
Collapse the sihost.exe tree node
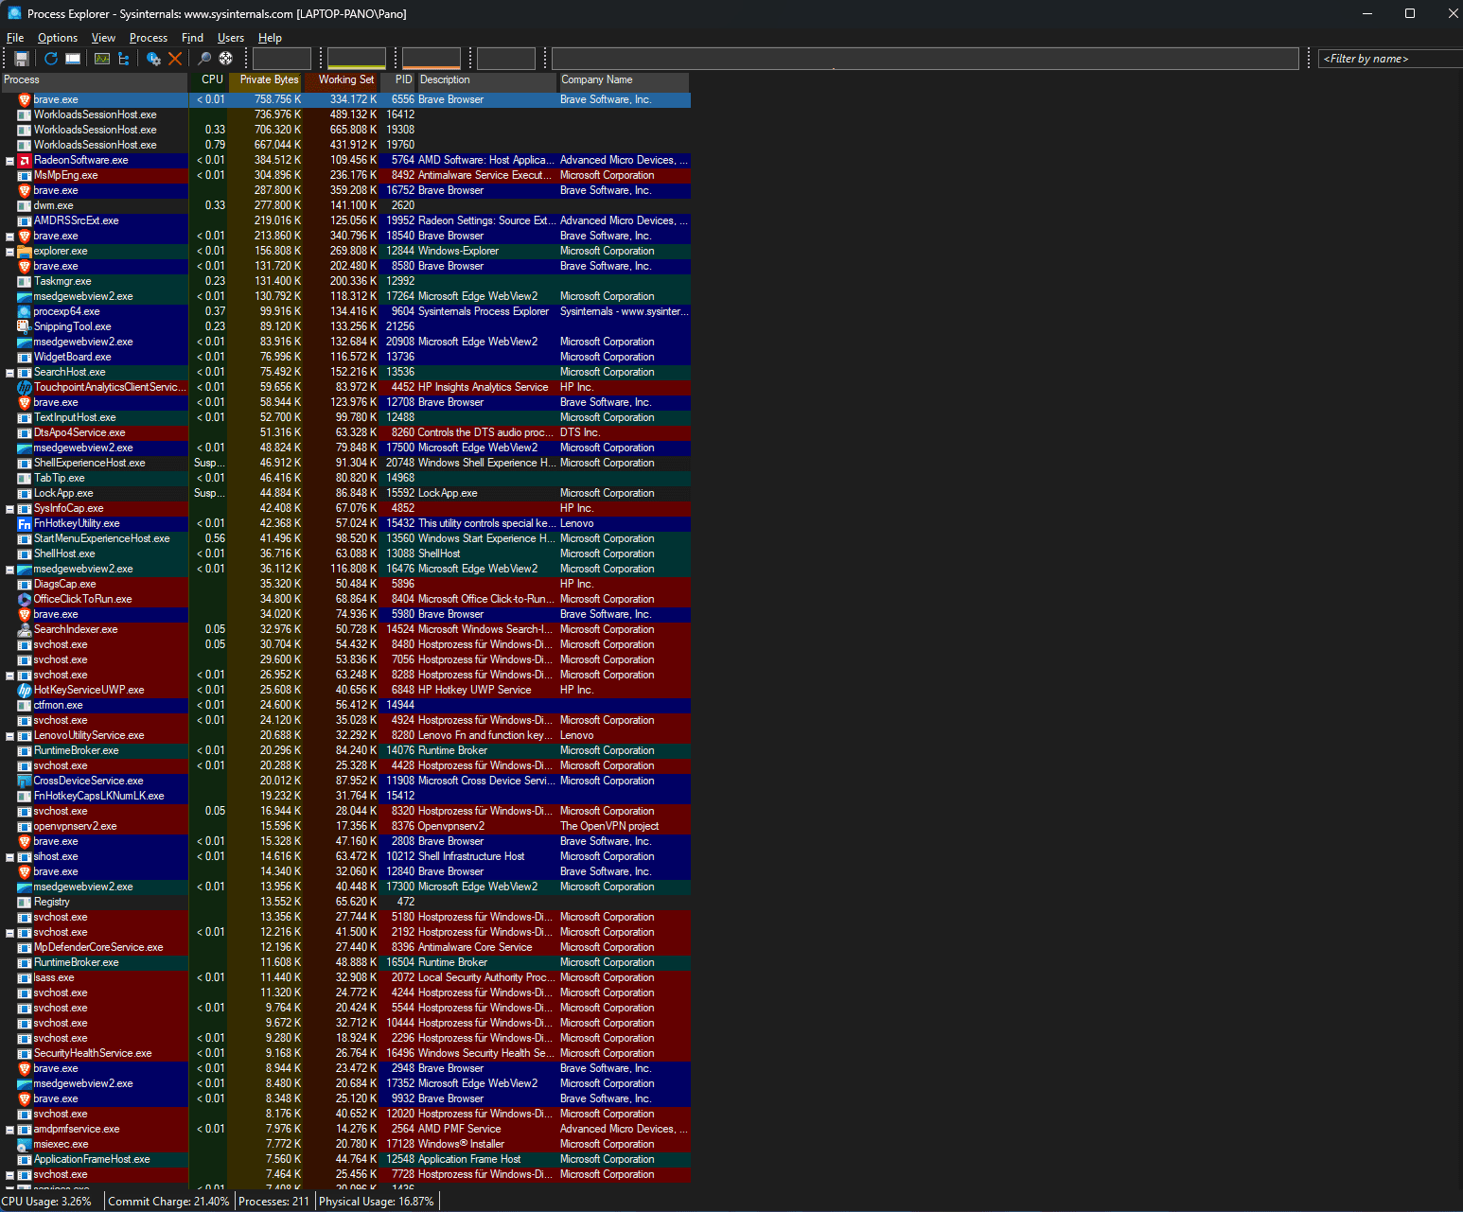[9, 857]
